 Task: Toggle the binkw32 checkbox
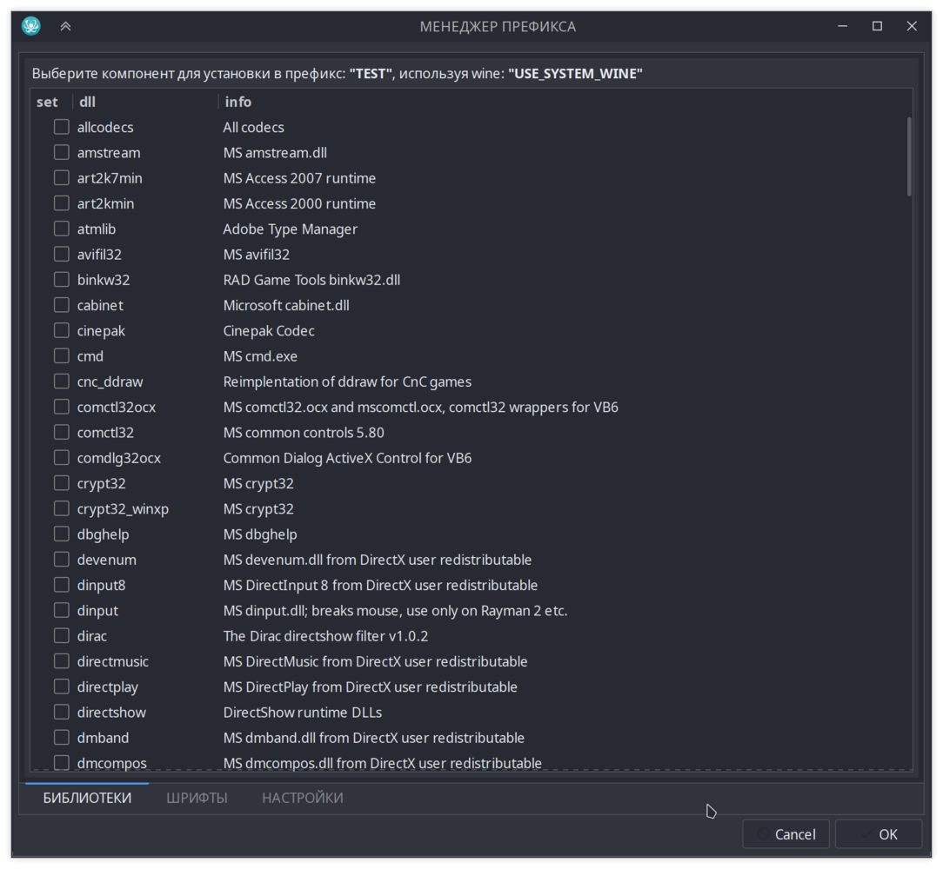click(x=62, y=280)
